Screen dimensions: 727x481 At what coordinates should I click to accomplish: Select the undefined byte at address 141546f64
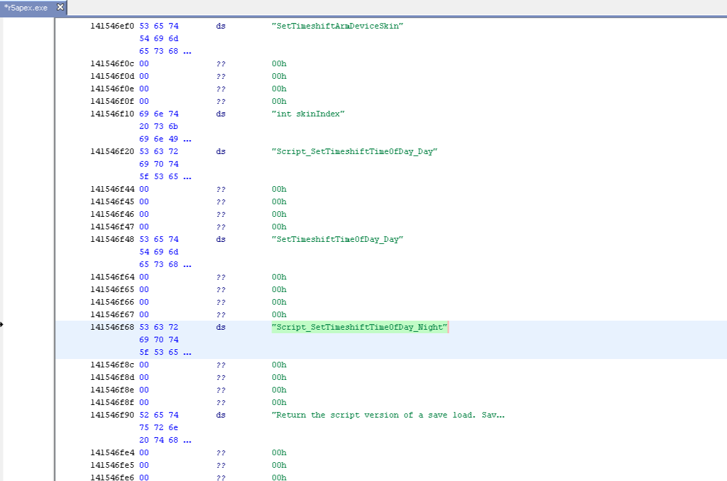(x=112, y=277)
